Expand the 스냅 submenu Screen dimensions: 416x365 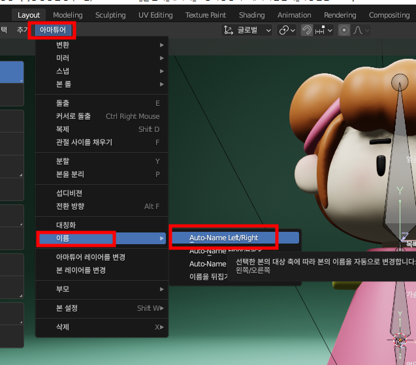coord(102,71)
